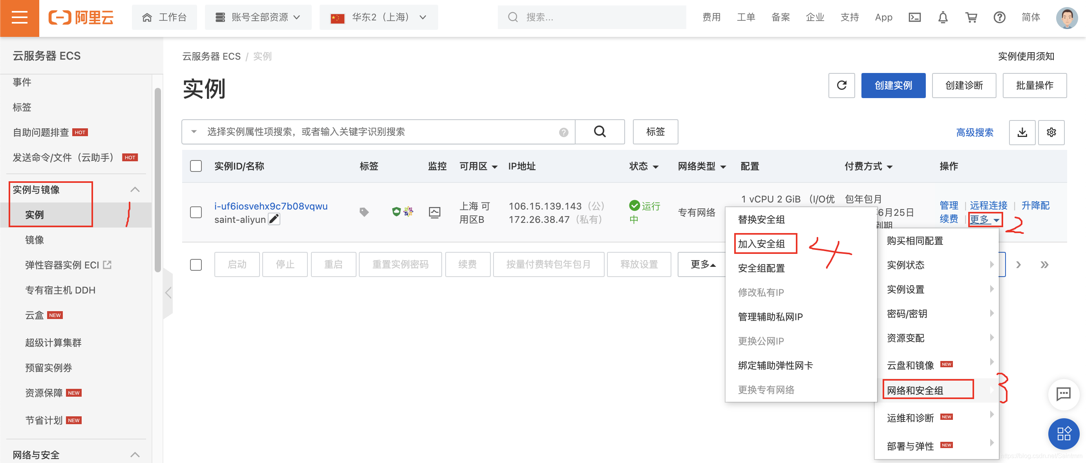Click the refresh instances icon button
The image size is (1086, 463).
(x=841, y=86)
